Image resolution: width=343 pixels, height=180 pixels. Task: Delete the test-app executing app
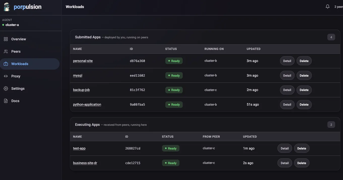301,148
